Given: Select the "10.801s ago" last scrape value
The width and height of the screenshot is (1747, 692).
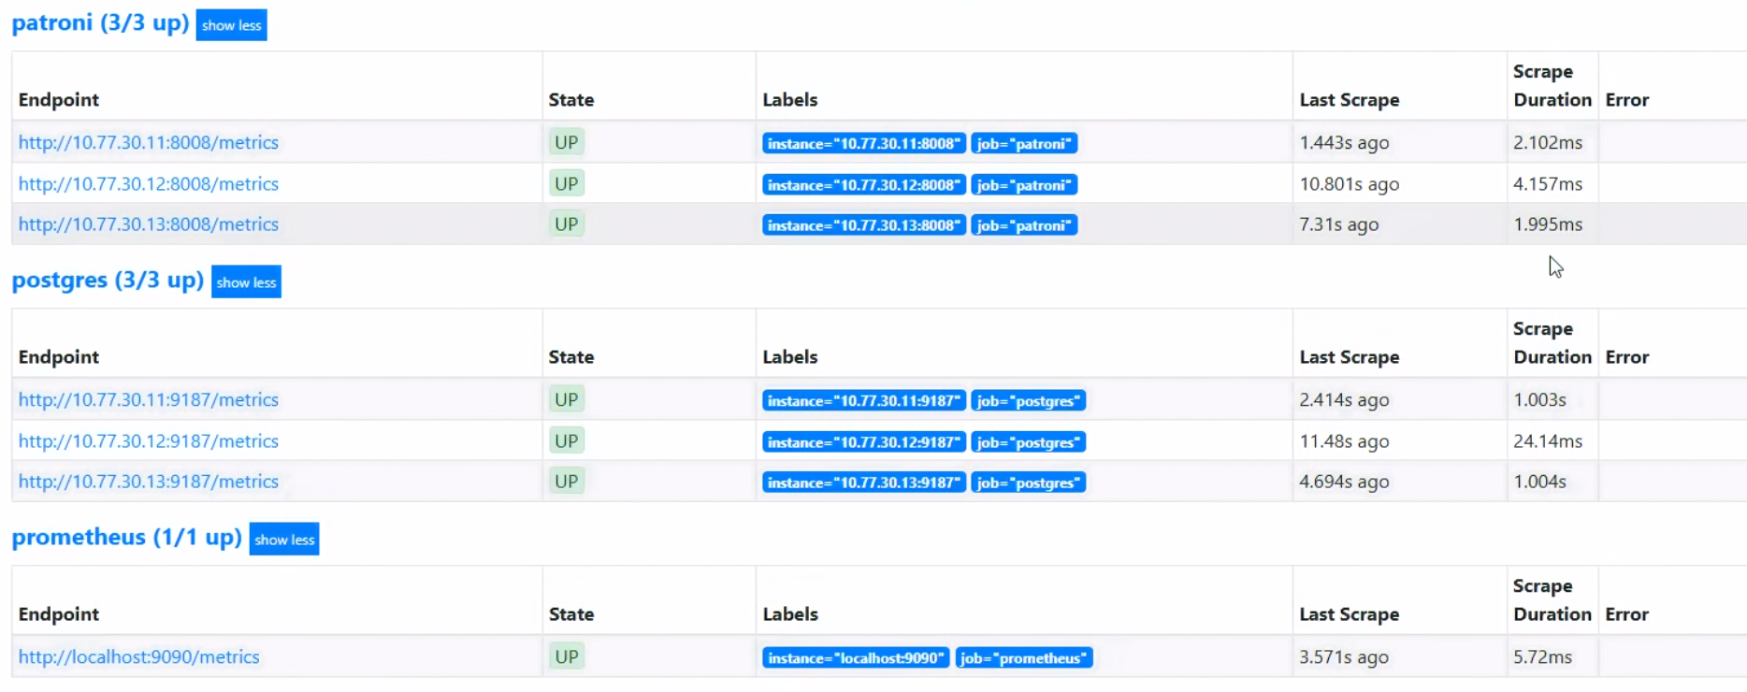Looking at the screenshot, I should coord(1350,184).
